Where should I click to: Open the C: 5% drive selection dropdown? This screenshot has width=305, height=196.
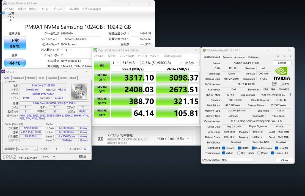[x=162, y=63]
